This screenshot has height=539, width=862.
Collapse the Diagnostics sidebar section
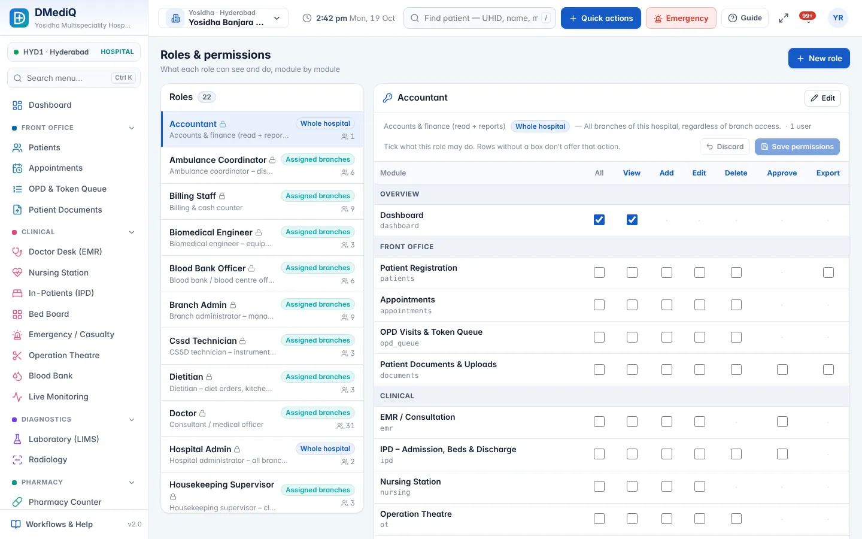(x=132, y=420)
